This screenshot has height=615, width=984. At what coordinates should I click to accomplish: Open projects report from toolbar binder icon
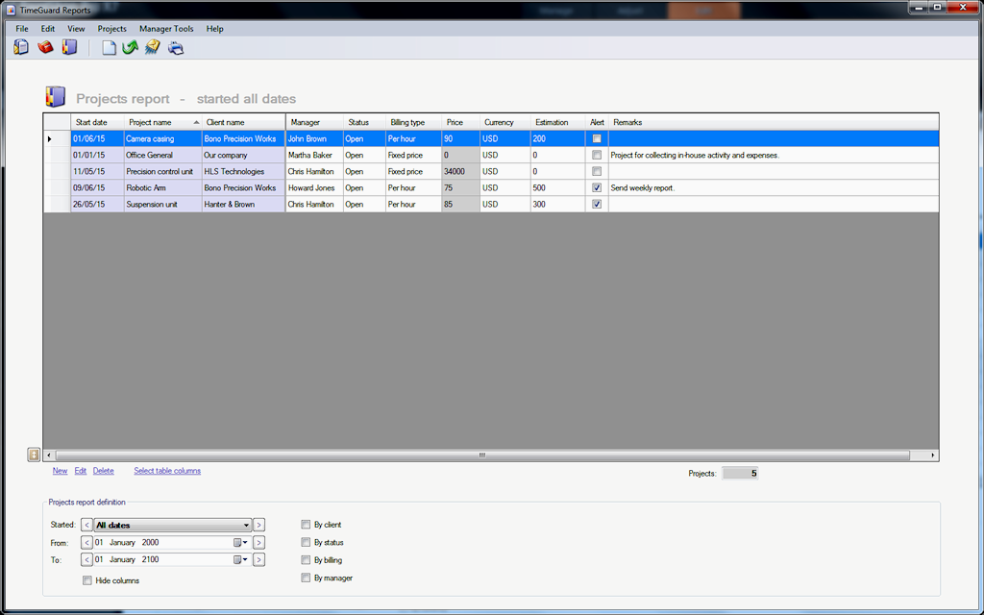coord(69,48)
